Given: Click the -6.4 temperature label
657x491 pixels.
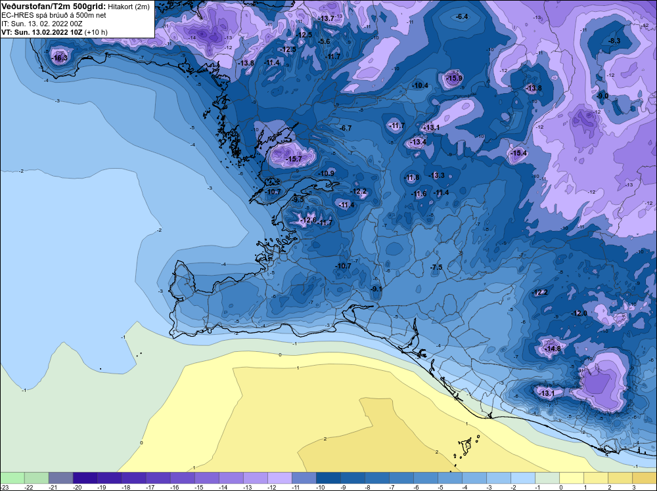Looking at the screenshot, I should point(461,17).
